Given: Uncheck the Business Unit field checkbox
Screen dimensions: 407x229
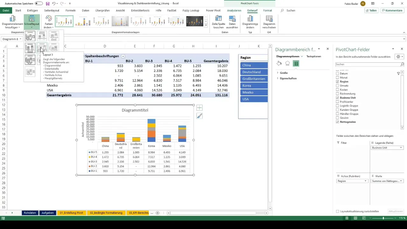Looking at the screenshot, I should 337,98.
